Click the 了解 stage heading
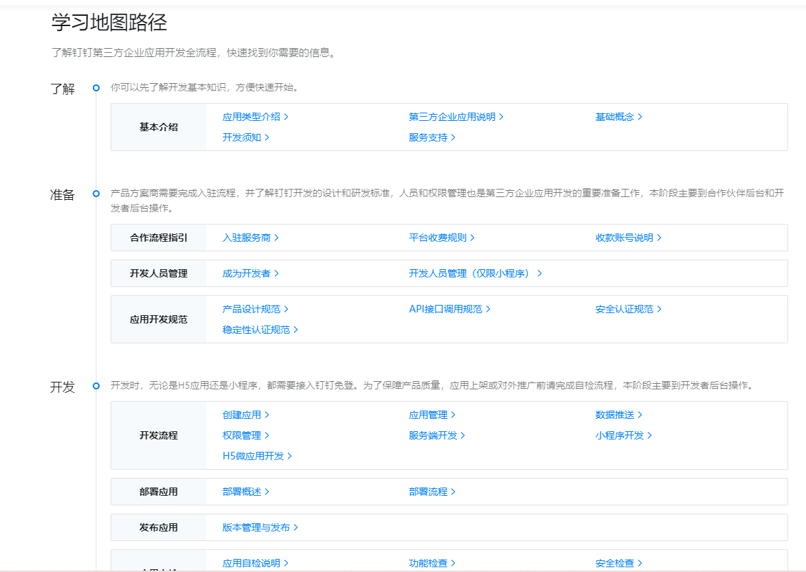This screenshot has width=806, height=572. [x=63, y=89]
